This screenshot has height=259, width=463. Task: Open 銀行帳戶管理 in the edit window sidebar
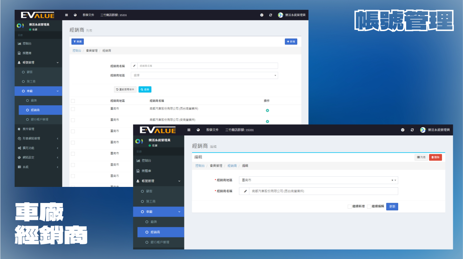160,242
